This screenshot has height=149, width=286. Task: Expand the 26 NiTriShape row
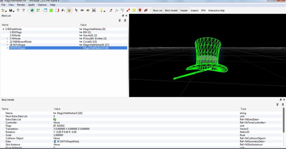[x=7, y=45]
